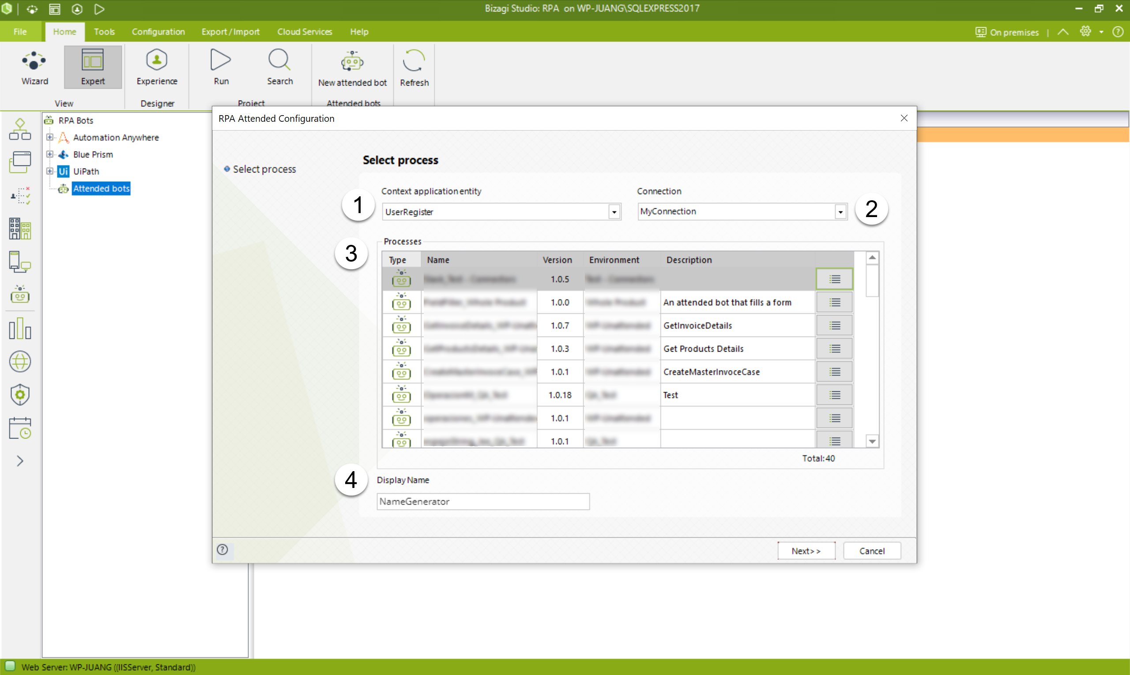Collapse the ribbon with the up chevron
Image resolution: width=1130 pixels, height=675 pixels.
[x=1063, y=32]
